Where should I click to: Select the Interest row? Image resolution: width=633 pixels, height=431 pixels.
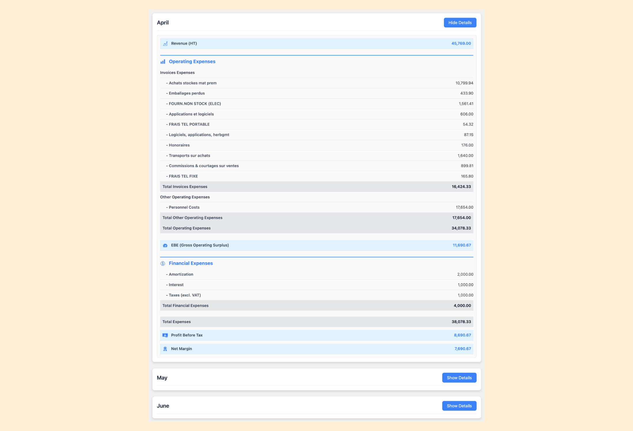[316, 285]
